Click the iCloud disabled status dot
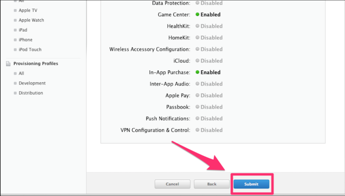The image size is (345, 196). click(197, 61)
